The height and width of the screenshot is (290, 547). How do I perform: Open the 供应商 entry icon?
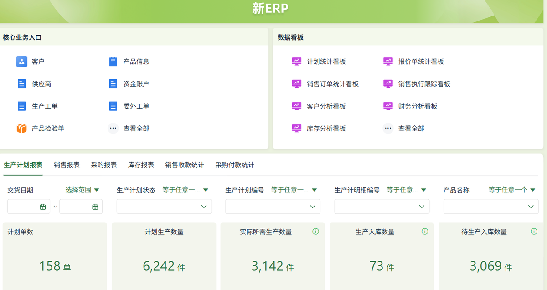pos(22,83)
